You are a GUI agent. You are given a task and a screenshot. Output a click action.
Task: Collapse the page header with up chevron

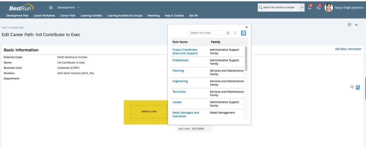pos(356,25)
